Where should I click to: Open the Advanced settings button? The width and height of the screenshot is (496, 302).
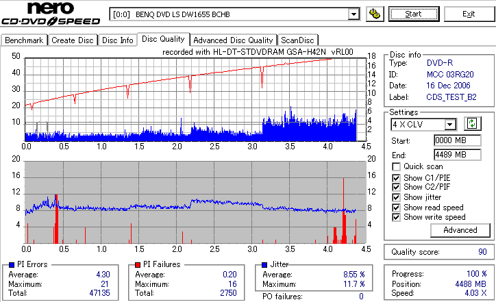pyautogui.click(x=460, y=230)
